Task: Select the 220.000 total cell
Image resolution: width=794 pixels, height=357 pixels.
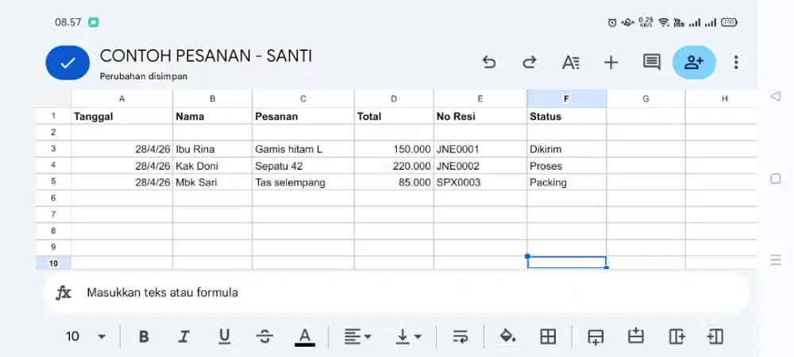Action: pyautogui.click(x=394, y=166)
